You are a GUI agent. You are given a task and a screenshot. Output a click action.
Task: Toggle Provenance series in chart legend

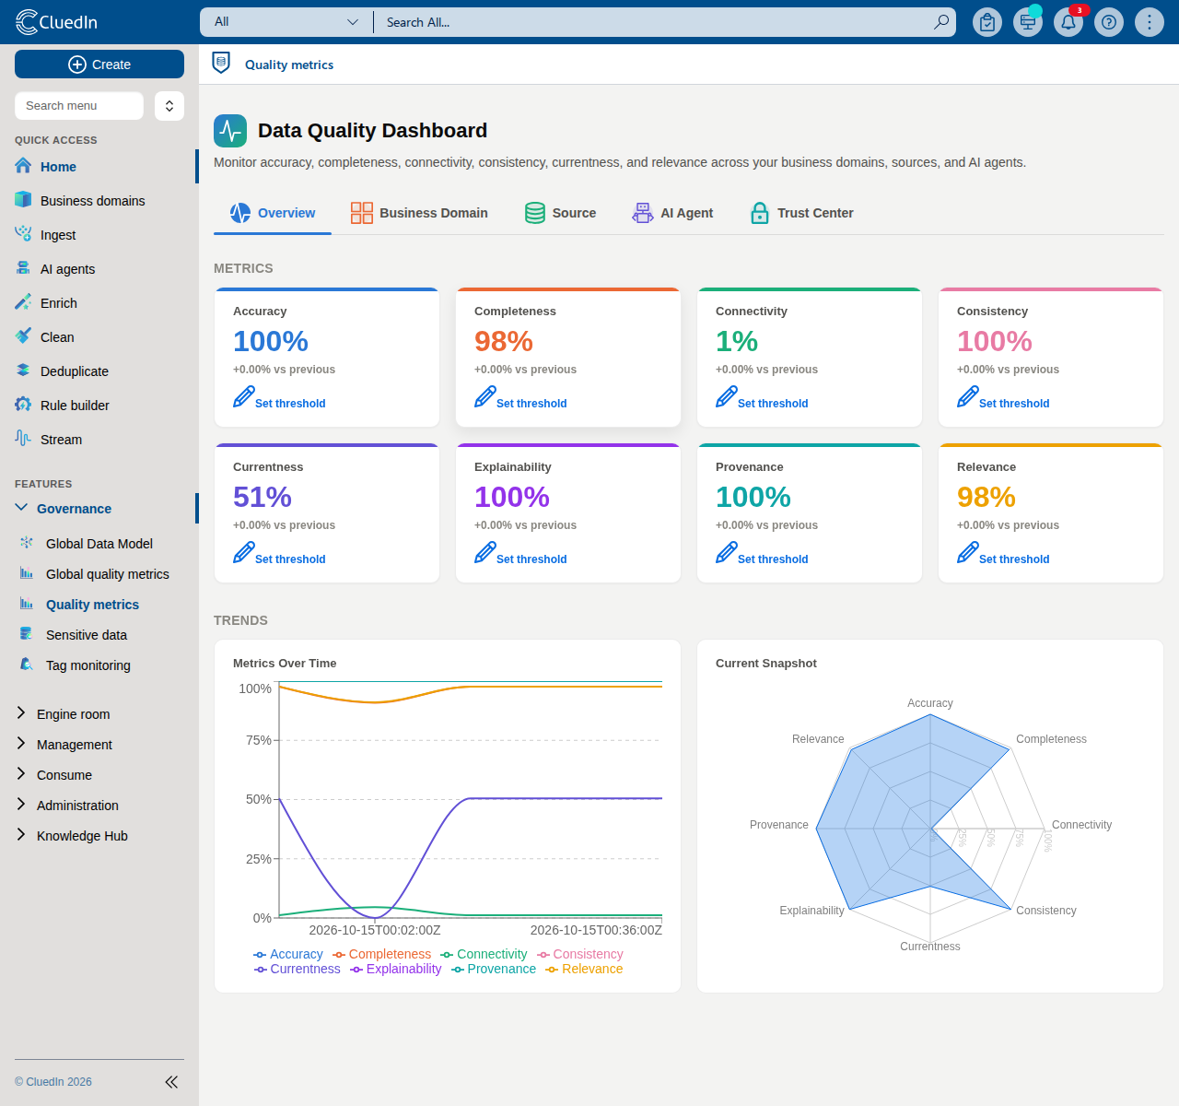coord(494,969)
